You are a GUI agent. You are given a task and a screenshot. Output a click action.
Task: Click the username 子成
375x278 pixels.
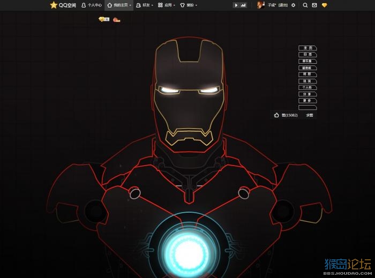(x=272, y=5)
